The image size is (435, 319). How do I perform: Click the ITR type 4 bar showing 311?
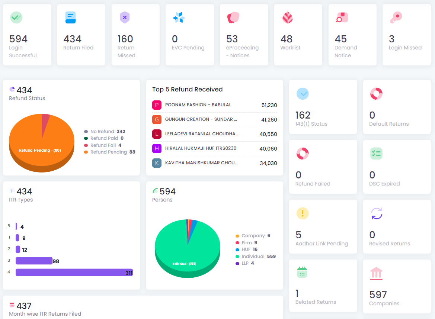(x=74, y=273)
